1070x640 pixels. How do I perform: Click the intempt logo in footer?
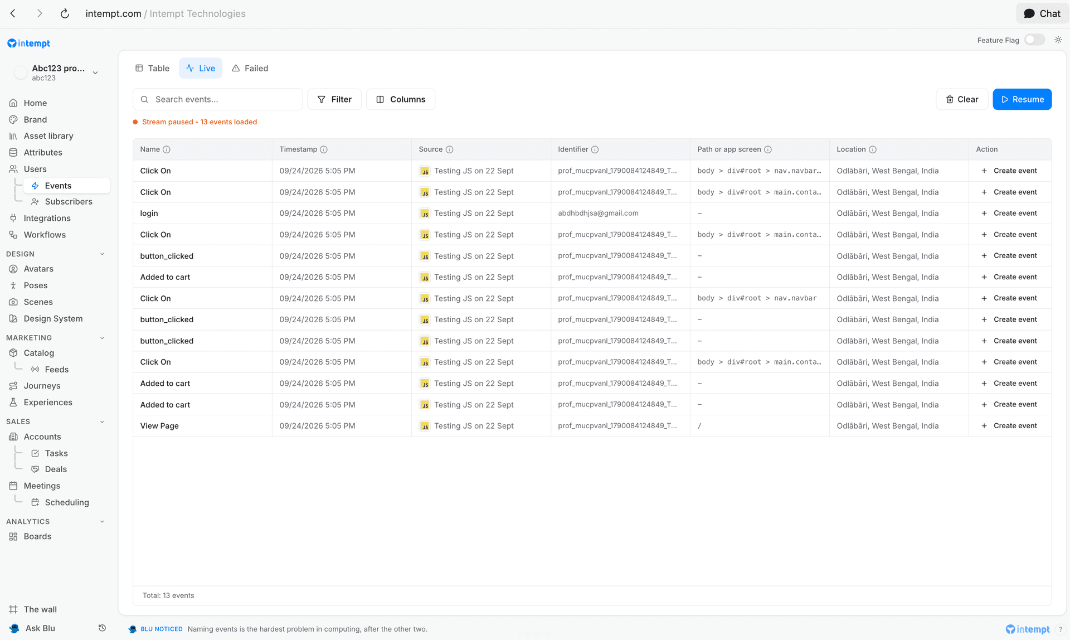[1028, 629]
